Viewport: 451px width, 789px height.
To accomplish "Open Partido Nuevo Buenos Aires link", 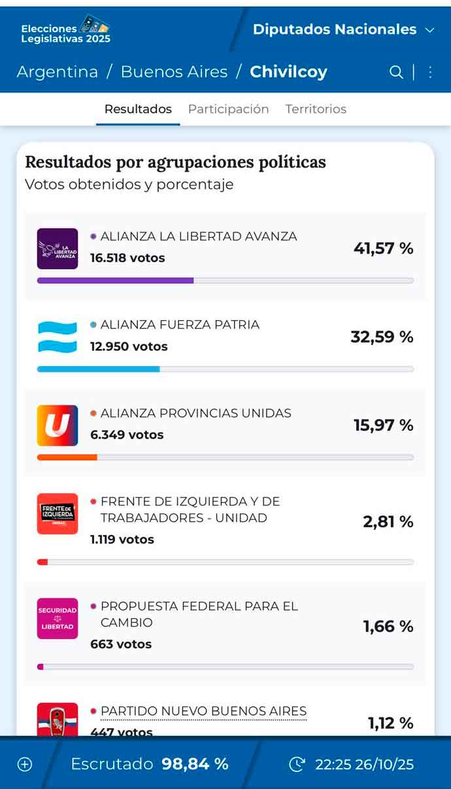I will pos(203,711).
